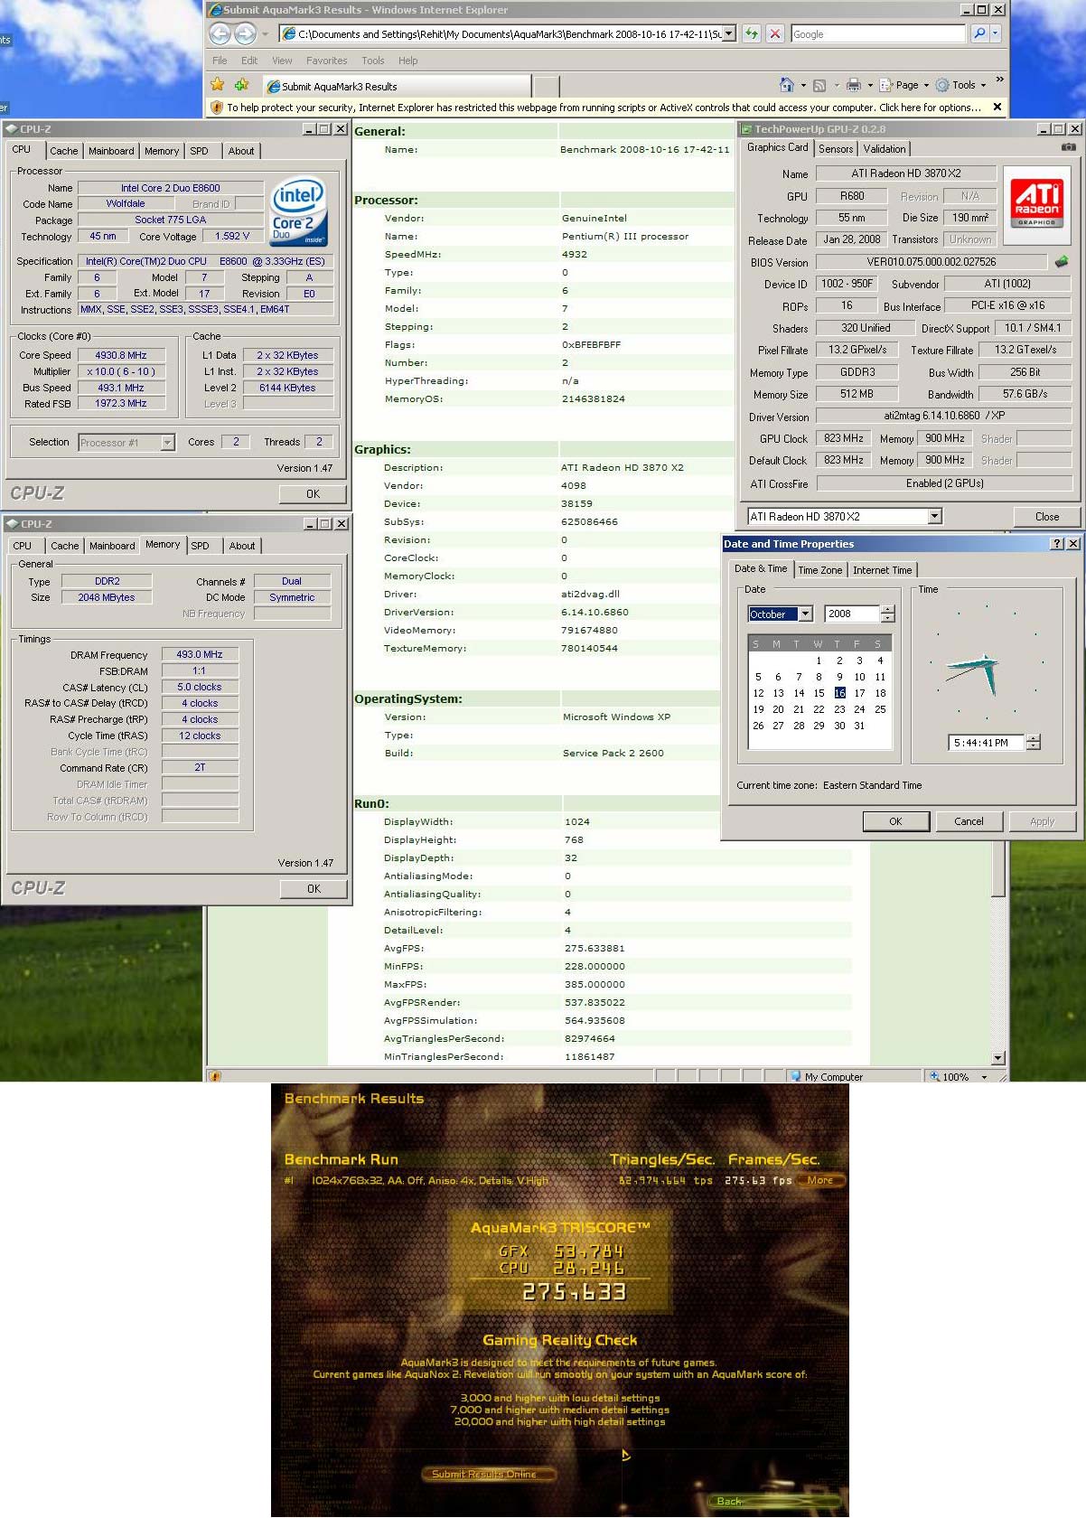This screenshot has height=1518, width=1086.
Task: Switch to the Cache tab in lower CPU-Z
Action: pos(64,546)
